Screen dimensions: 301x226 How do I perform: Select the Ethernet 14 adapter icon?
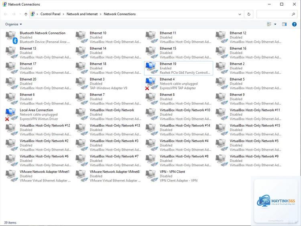point(81,53)
